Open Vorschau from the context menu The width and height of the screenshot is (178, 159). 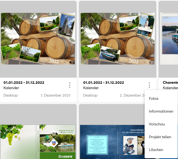[x=157, y=124]
